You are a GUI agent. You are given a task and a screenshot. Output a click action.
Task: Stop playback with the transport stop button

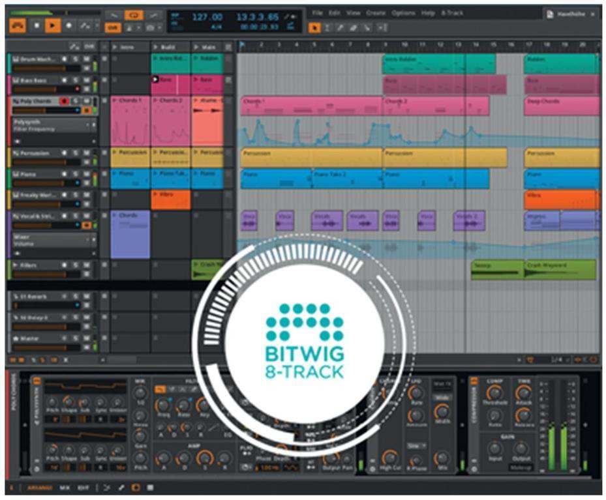[x=37, y=26]
